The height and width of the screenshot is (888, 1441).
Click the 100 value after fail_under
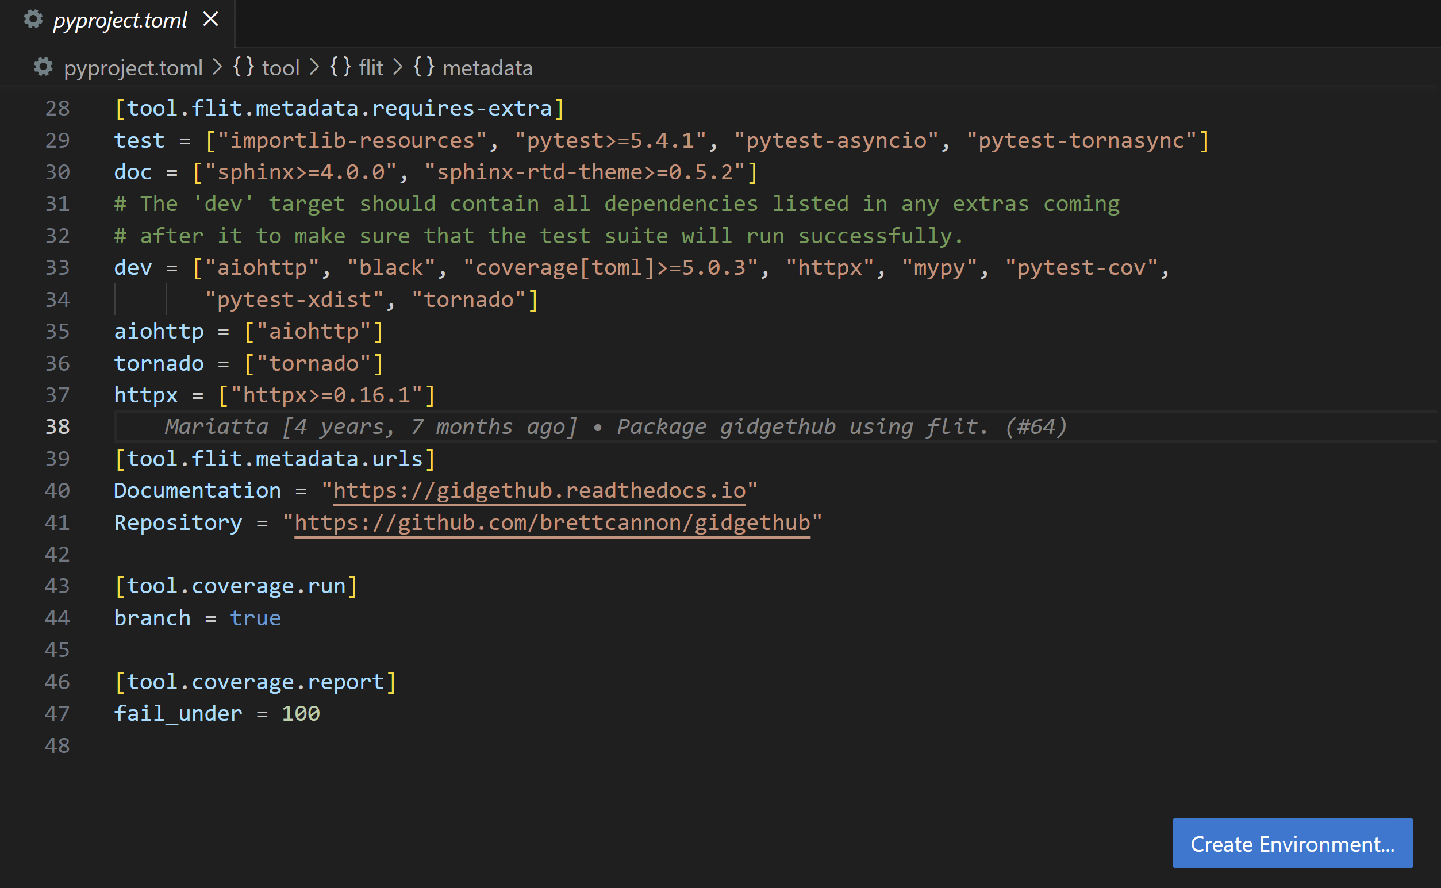(x=301, y=713)
